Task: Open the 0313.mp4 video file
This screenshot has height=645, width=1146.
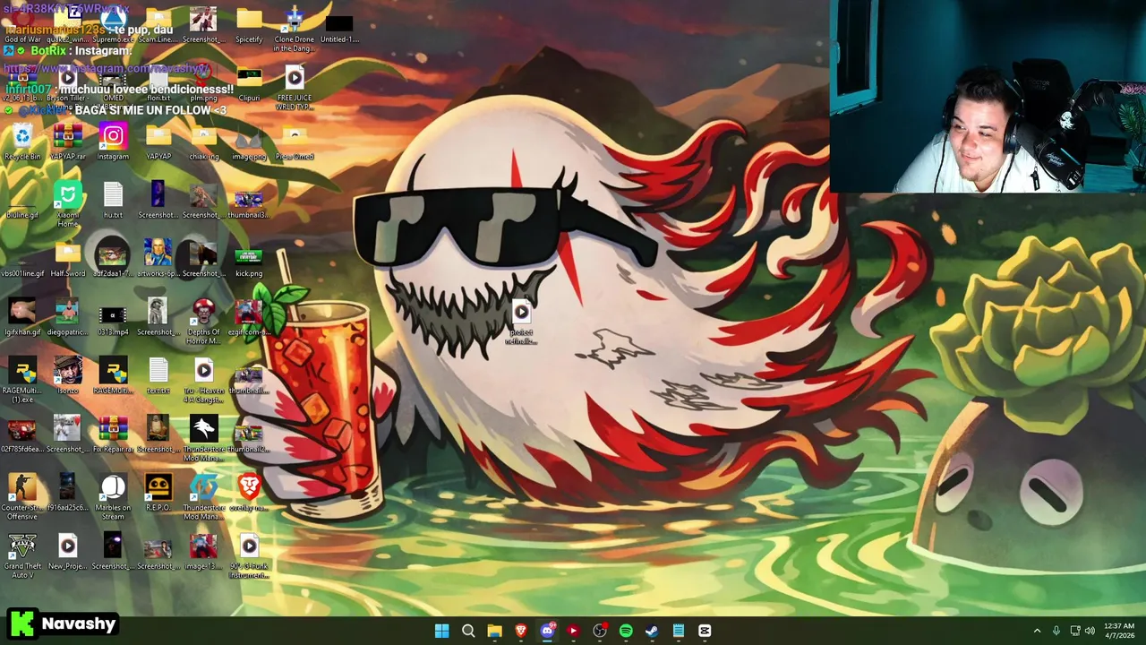Action: pos(113,318)
